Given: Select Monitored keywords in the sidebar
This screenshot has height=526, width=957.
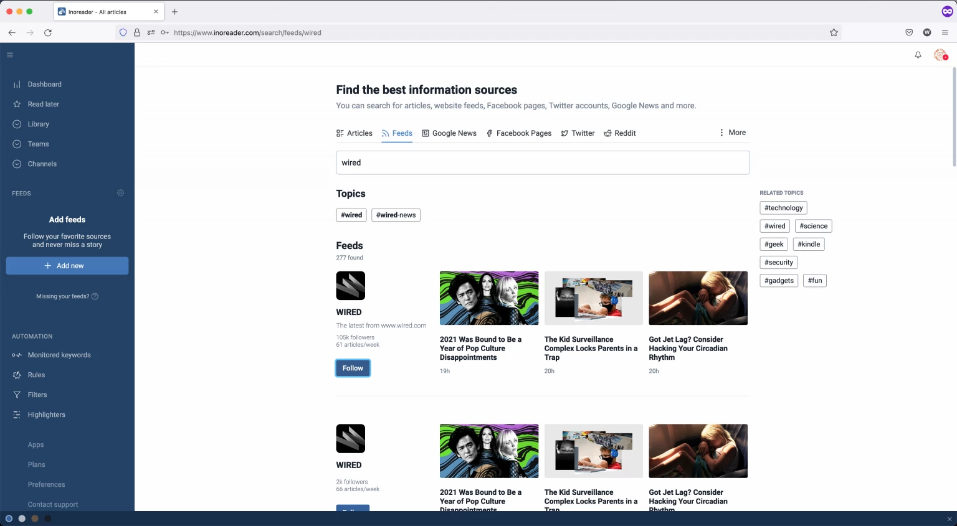Looking at the screenshot, I should (59, 355).
